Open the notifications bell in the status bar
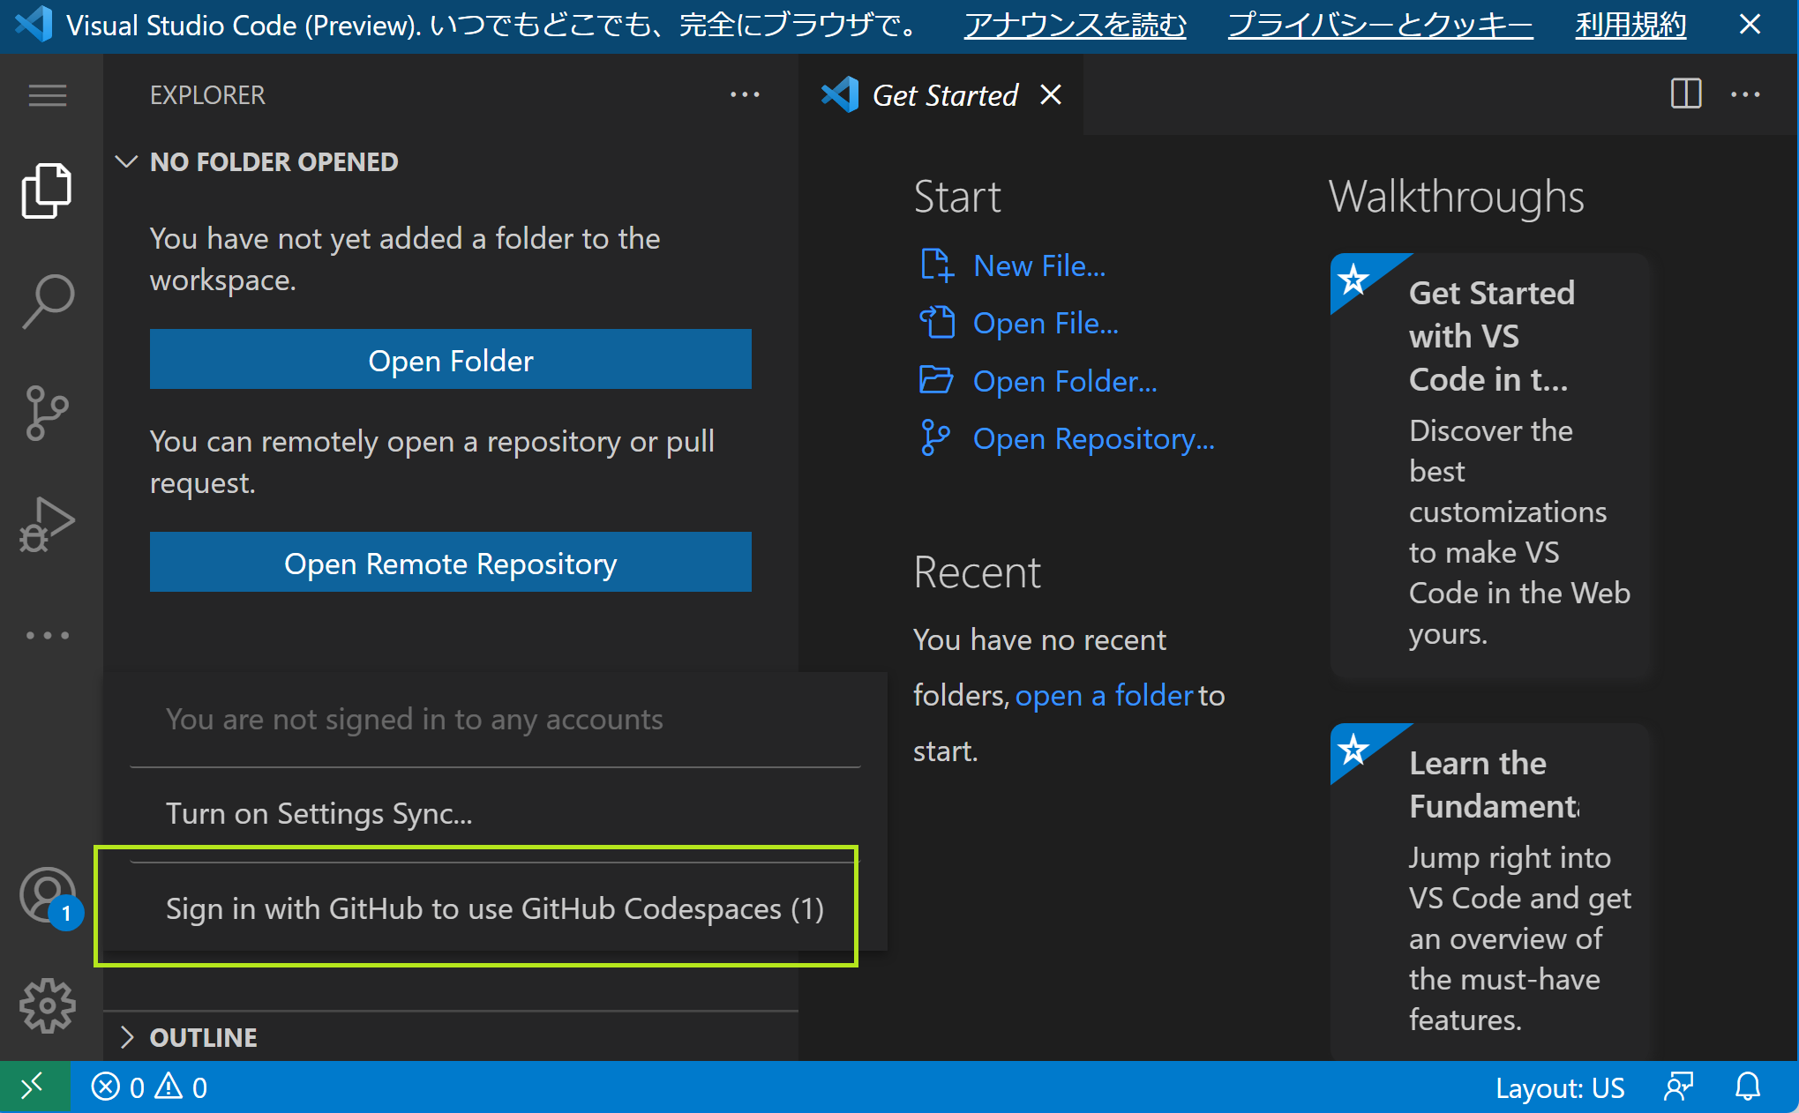 1749,1087
